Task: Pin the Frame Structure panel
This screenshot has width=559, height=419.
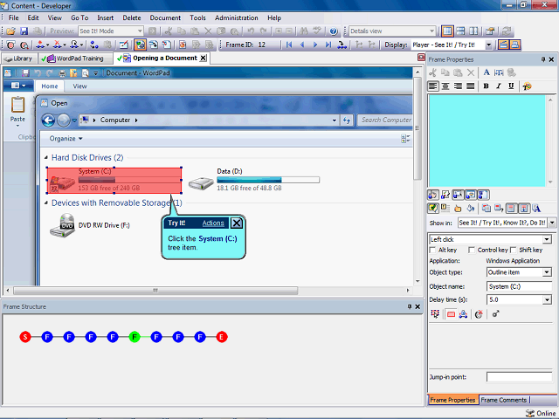Action: (410, 306)
